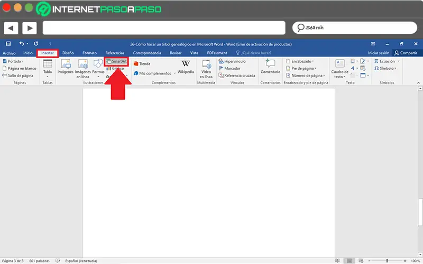
Task: Click the Compartir button
Action: pos(406,53)
